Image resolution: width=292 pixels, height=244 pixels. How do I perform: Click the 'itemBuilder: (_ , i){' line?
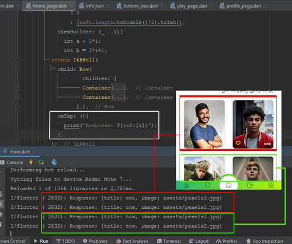pyautogui.click(x=90, y=32)
